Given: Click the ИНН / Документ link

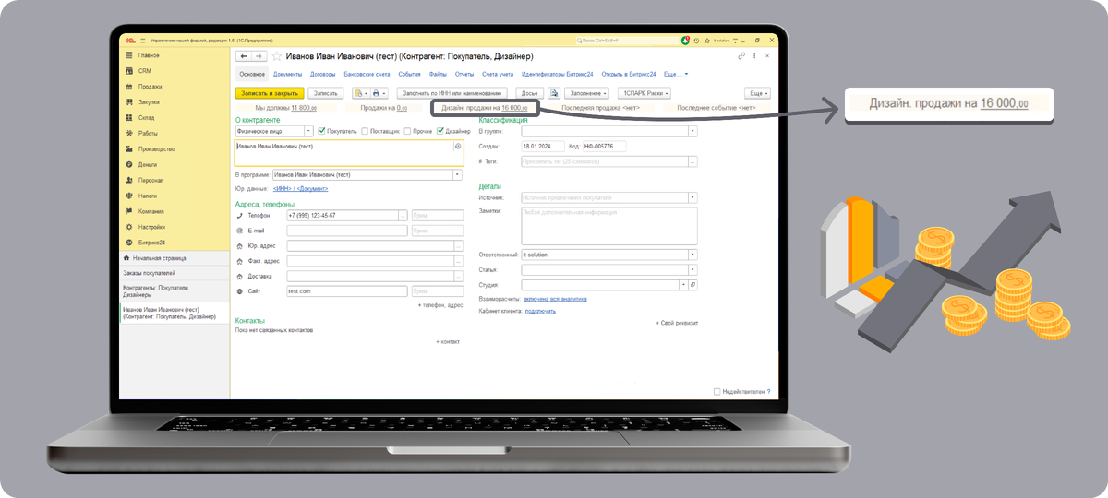Looking at the screenshot, I should coord(300,189).
